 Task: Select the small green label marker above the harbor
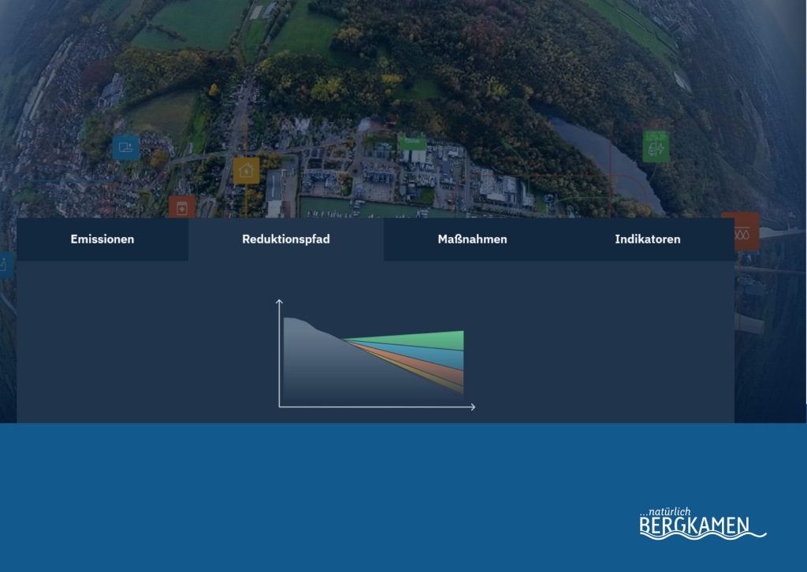tap(411, 141)
